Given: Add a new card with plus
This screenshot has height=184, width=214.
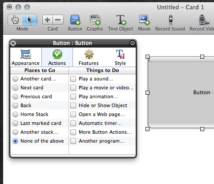Looking at the screenshot, I should (x=48, y=20).
